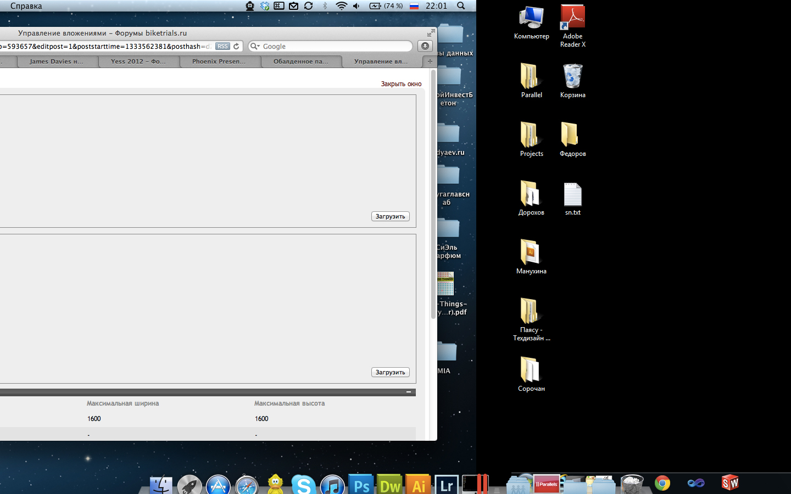Open Google search engine dropdown magnifier
Image resolution: width=791 pixels, height=494 pixels.
pyautogui.click(x=255, y=47)
